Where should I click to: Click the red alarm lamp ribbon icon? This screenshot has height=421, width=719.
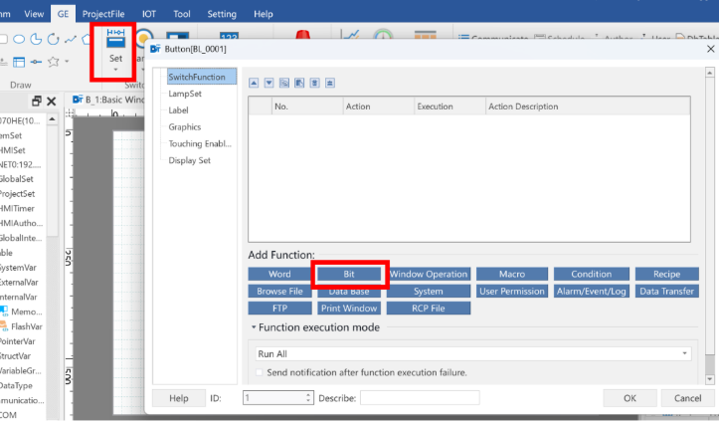[x=302, y=35]
